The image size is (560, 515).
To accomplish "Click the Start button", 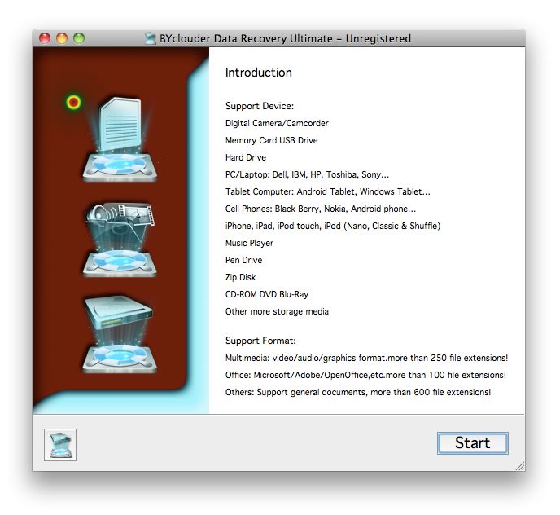I will 472,443.
